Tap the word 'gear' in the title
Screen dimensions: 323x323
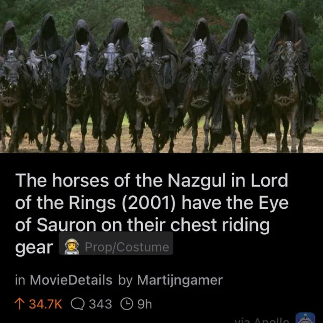[x=34, y=248]
